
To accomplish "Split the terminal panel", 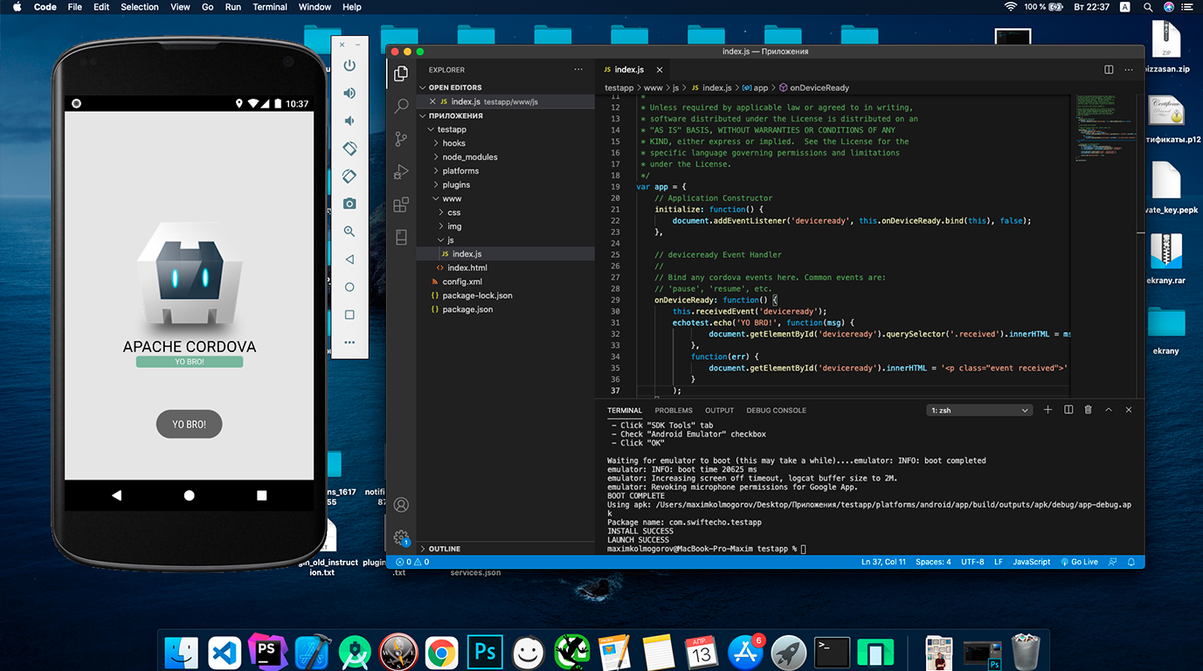I will coord(1068,410).
